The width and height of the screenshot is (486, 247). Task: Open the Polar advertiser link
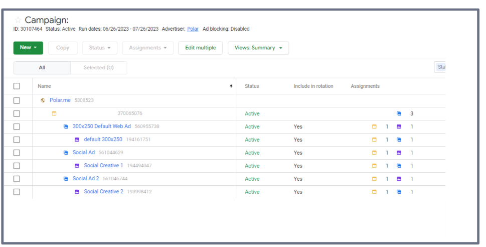[x=193, y=29]
